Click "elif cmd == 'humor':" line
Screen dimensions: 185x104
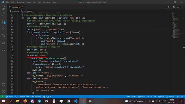click(38, 79)
